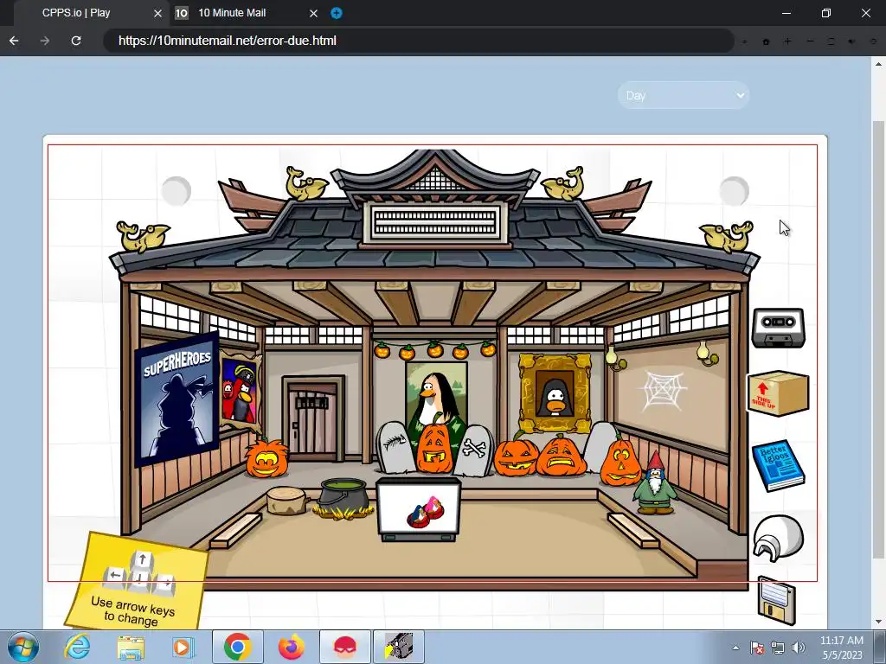Viewport: 886px width, 664px height.
Task: Open Firefox from taskbar
Action: click(291, 647)
